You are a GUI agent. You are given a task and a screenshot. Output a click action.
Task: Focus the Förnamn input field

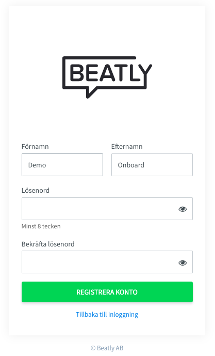coord(62,165)
